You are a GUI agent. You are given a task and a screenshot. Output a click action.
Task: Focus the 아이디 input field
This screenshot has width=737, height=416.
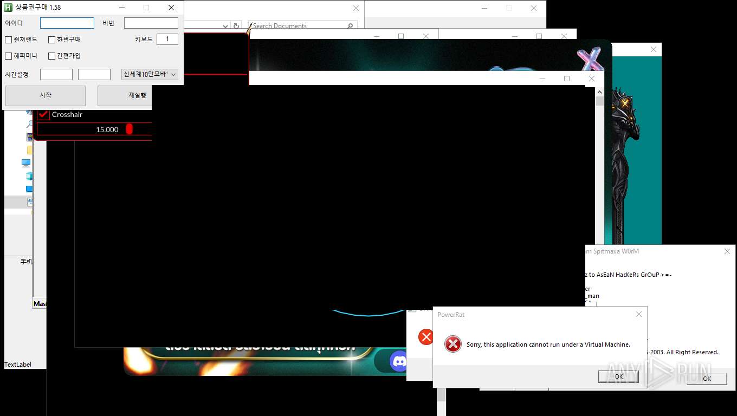(67, 23)
